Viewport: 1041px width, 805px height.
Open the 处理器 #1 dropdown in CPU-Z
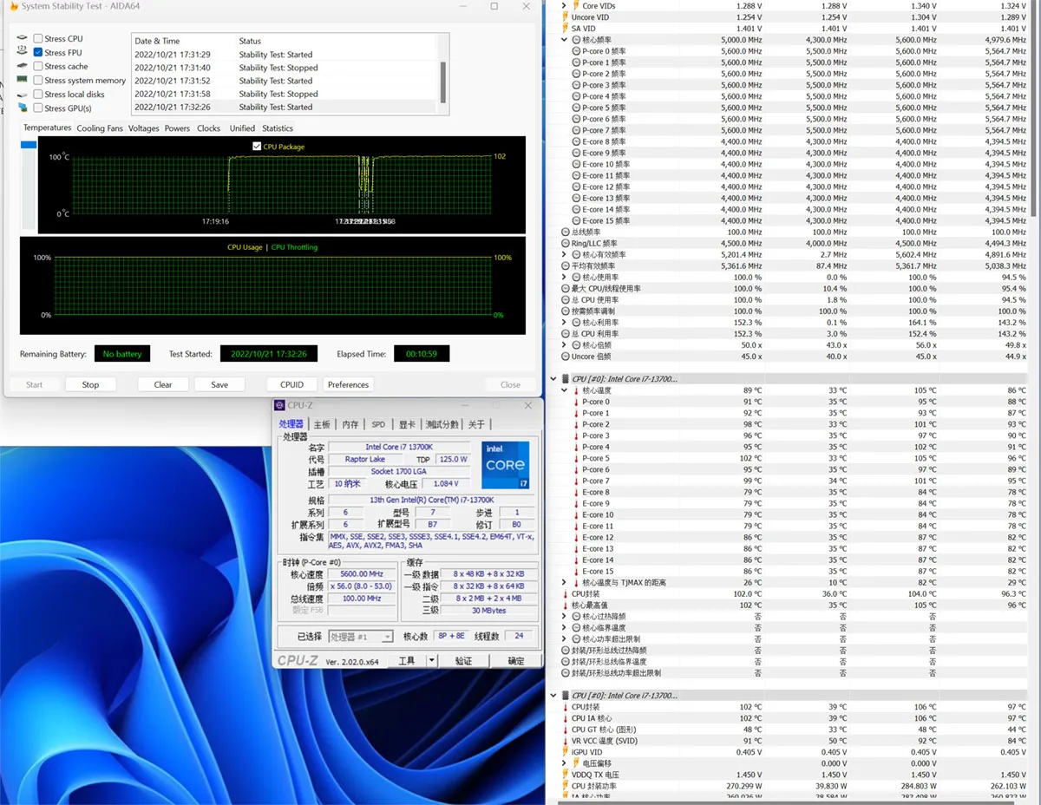(361, 637)
